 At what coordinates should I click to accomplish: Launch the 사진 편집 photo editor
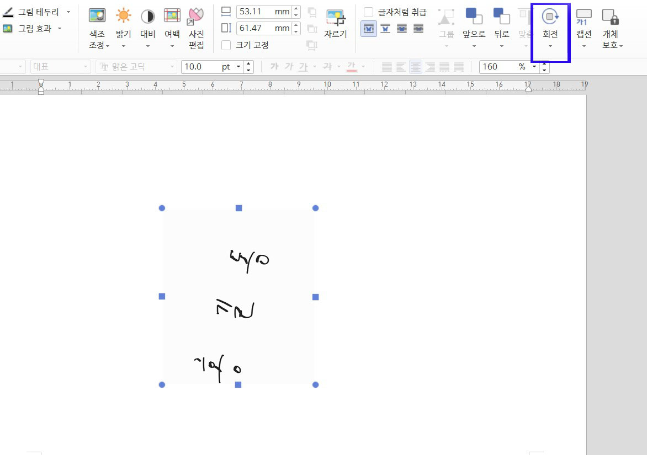(197, 29)
